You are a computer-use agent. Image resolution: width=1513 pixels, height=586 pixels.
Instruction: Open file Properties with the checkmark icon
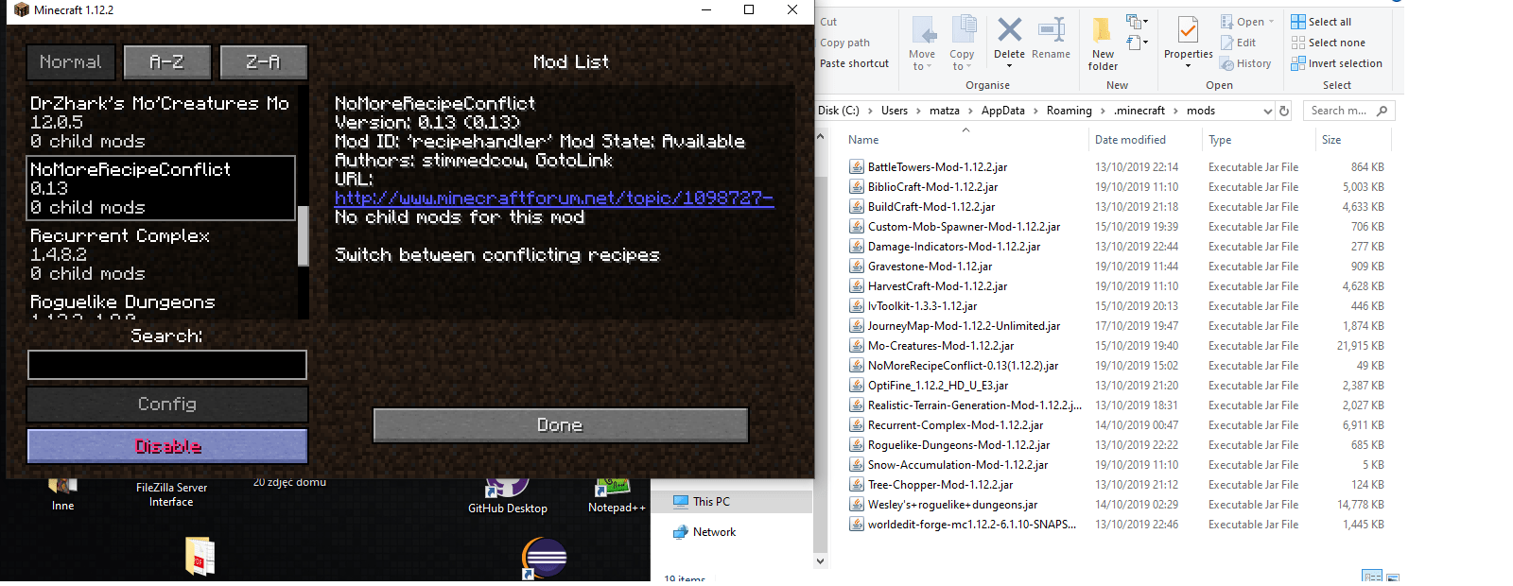coord(1188,30)
